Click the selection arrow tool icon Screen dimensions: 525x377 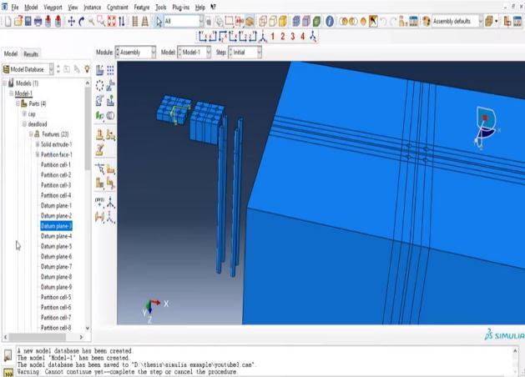point(159,22)
